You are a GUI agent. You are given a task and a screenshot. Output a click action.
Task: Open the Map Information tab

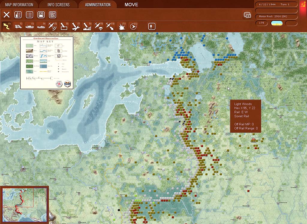click(19, 5)
